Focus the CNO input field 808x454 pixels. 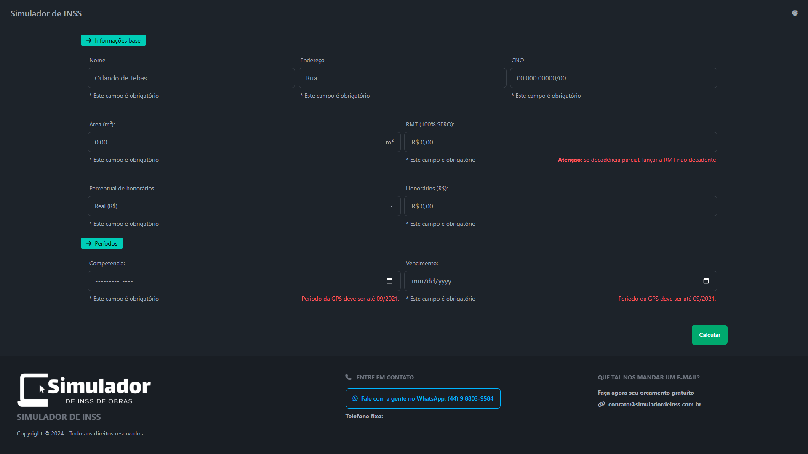click(x=613, y=78)
